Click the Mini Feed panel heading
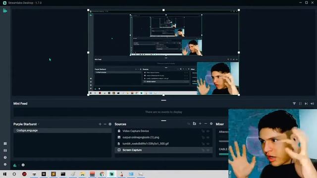317x178 pixels. [x=20, y=103]
